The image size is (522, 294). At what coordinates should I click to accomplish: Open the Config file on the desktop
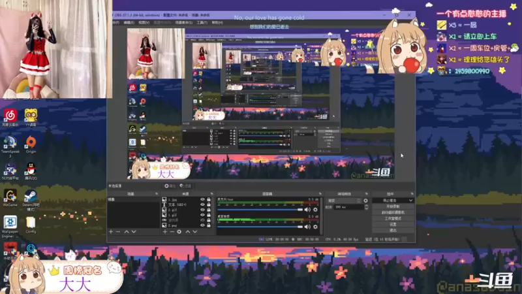31,225
